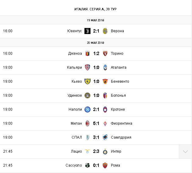Select the 20 мая 2018 date header

[95, 43]
